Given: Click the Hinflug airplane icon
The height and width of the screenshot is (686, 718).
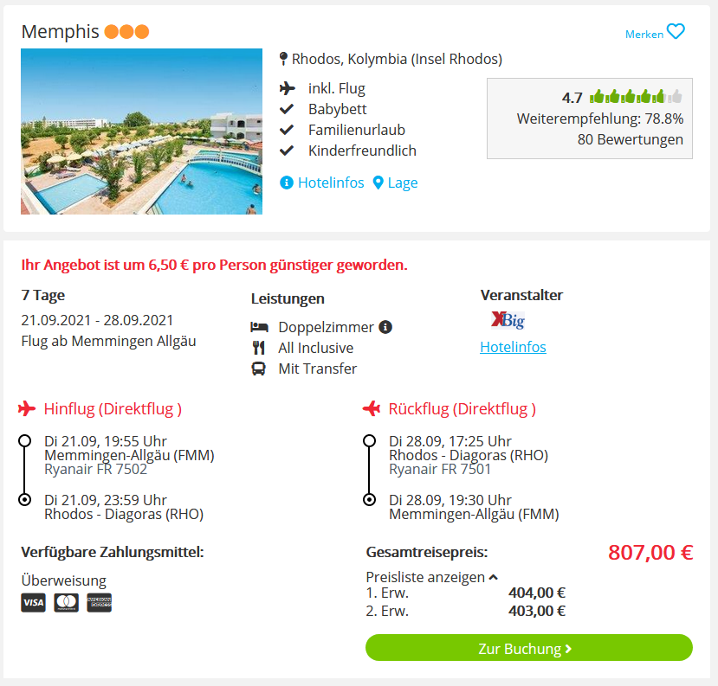Looking at the screenshot, I should click(27, 408).
